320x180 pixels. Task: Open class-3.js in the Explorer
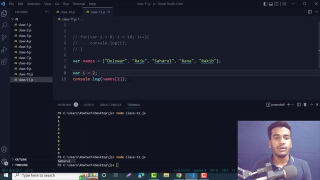click(x=31, y=35)
